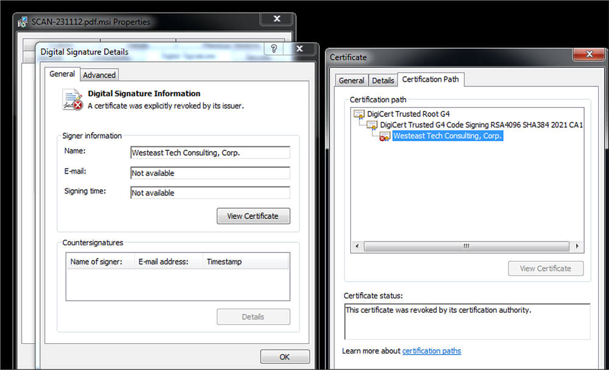Open the General tab in the Certificate window
The width and height of the screenshot is (609, 370).
(x=351, y=80)
